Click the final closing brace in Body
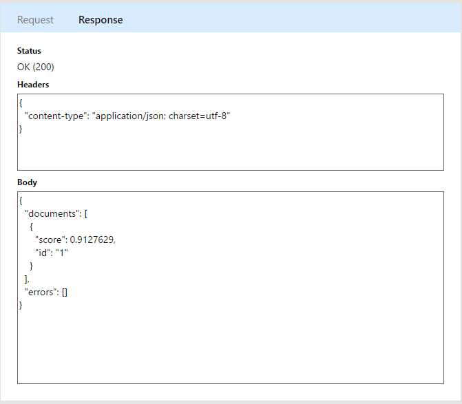This screenshot has height=404, width=462. [21, 305]
